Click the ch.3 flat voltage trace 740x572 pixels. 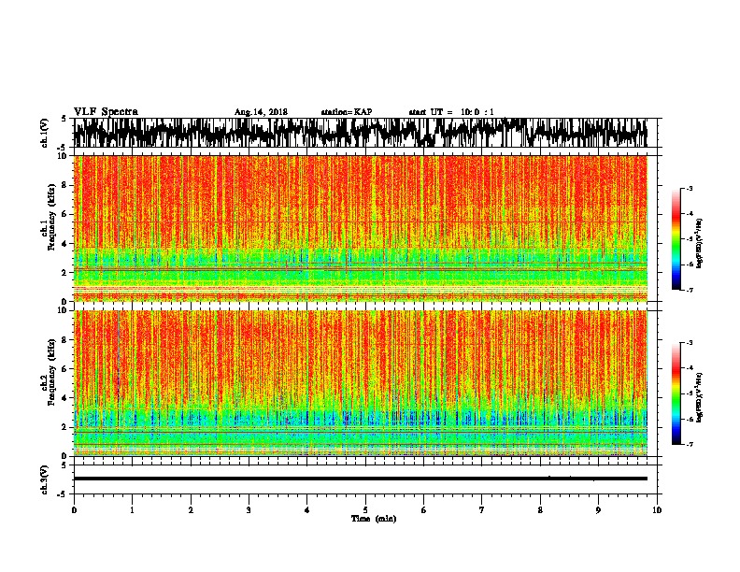(x=361, y=479)
